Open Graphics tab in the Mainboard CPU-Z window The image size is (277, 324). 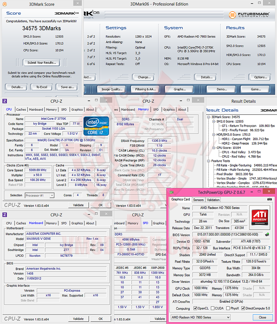(x=77, y=223)
